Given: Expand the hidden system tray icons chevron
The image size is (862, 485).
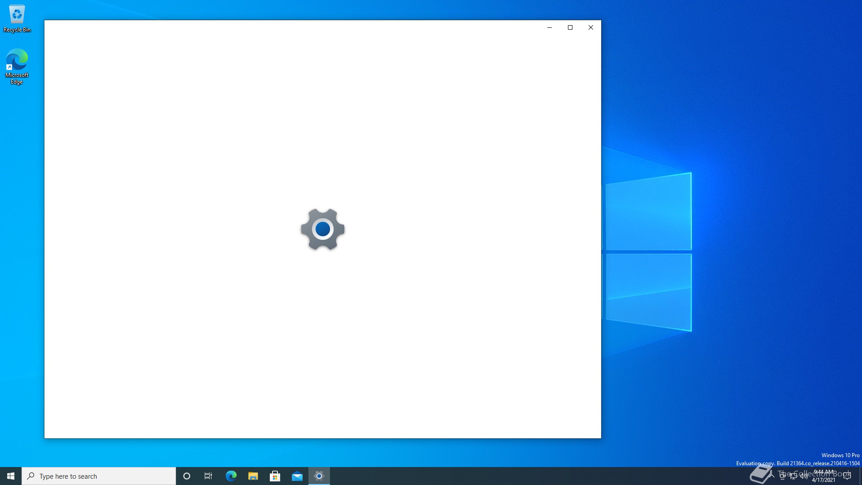Looking at the screenshot, I should [772, 476].
